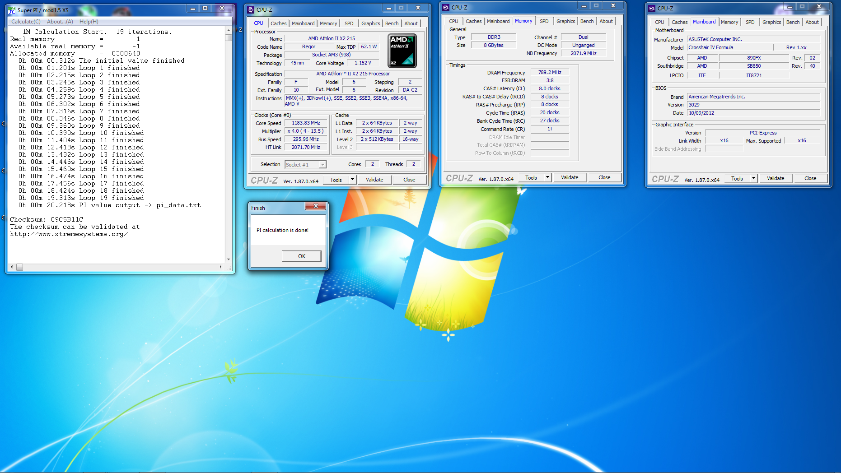Screen dimensions: 841x473
Task: Click the Core Speed value 1183.83 MHz
Action: click(x=306, y=123)
